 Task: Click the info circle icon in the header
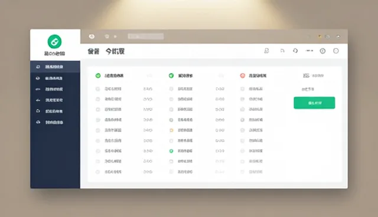pos(322,51)
